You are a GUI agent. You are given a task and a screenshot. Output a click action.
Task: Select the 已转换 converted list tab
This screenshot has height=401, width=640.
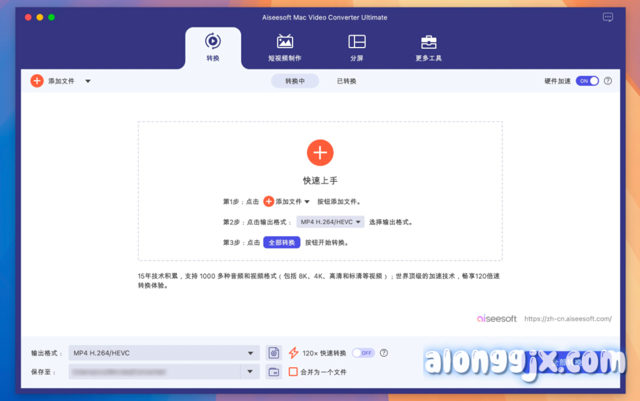point(346,81)
